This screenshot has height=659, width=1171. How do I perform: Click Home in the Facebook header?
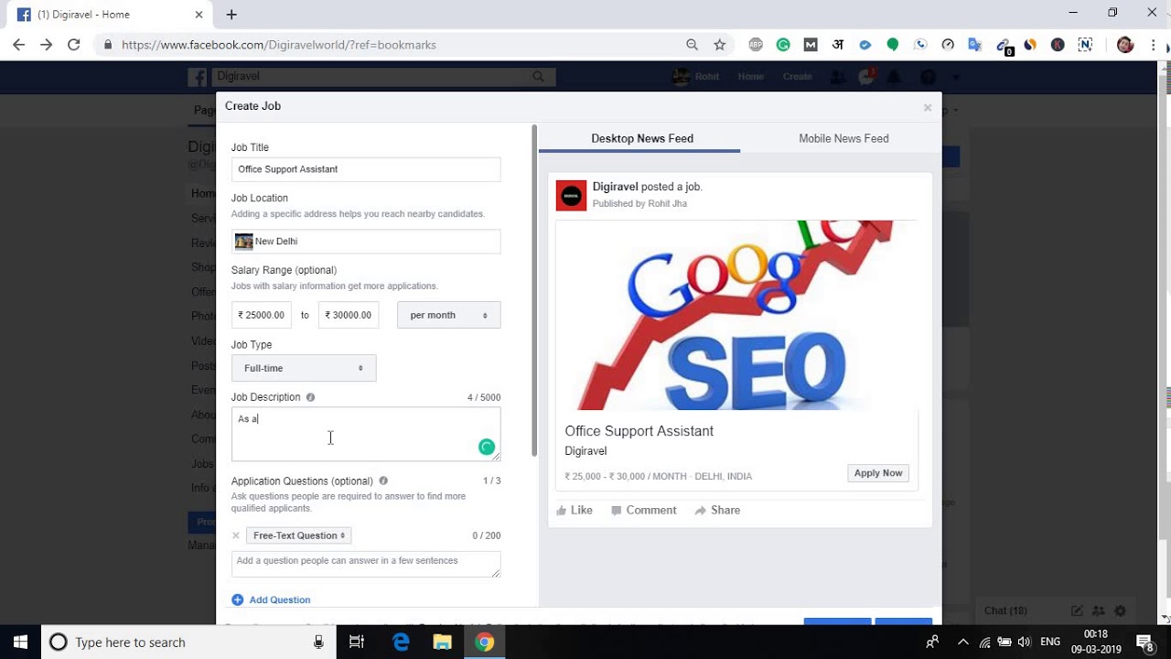751,77
